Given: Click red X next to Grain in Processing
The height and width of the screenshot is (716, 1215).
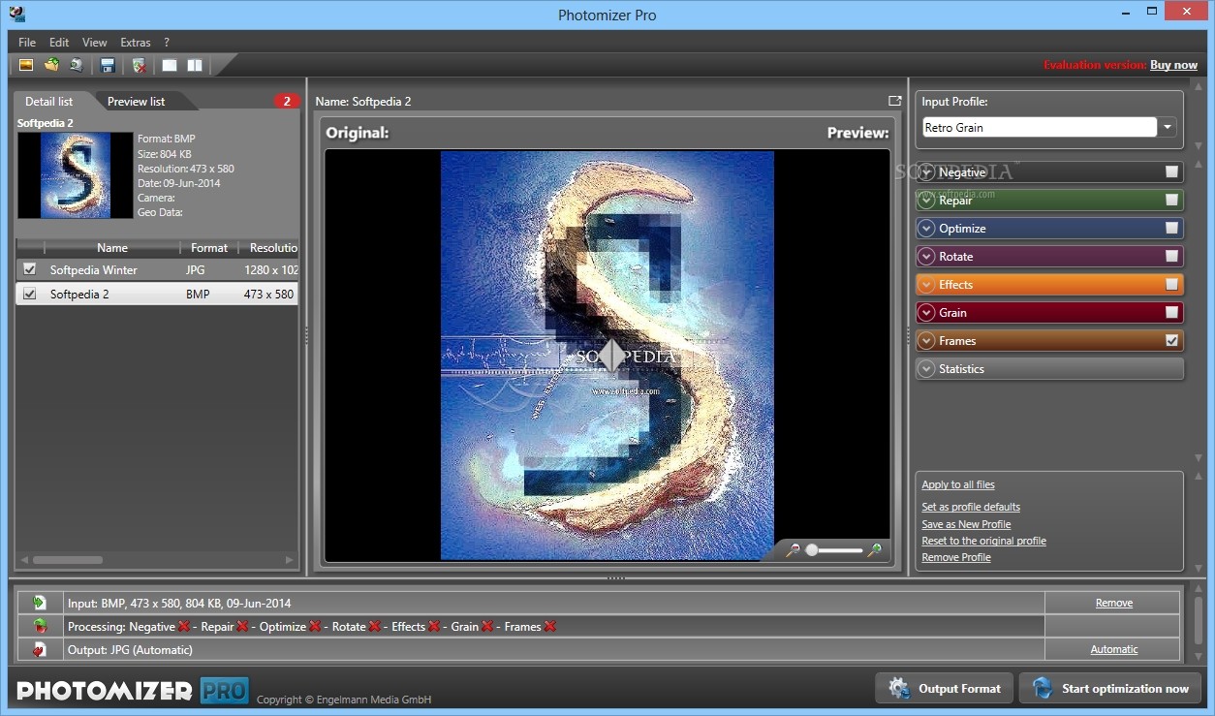Looking at the screenshot, I should 487,627.
